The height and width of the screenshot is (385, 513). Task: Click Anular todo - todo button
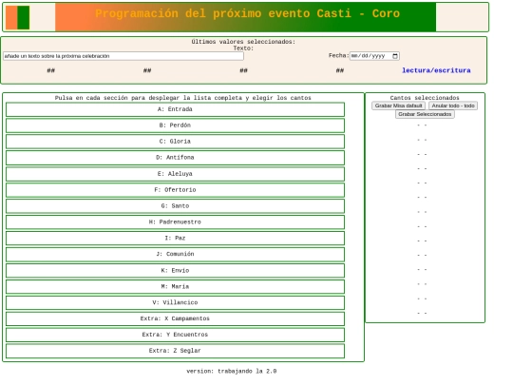coord(453,106)
